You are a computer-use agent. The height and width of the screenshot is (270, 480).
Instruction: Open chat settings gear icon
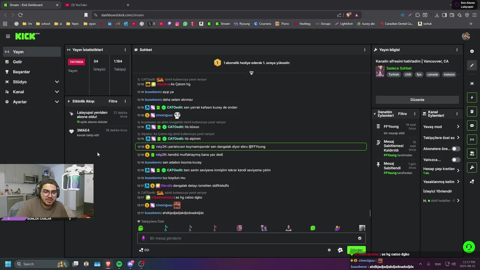click(x=329, y=250)
